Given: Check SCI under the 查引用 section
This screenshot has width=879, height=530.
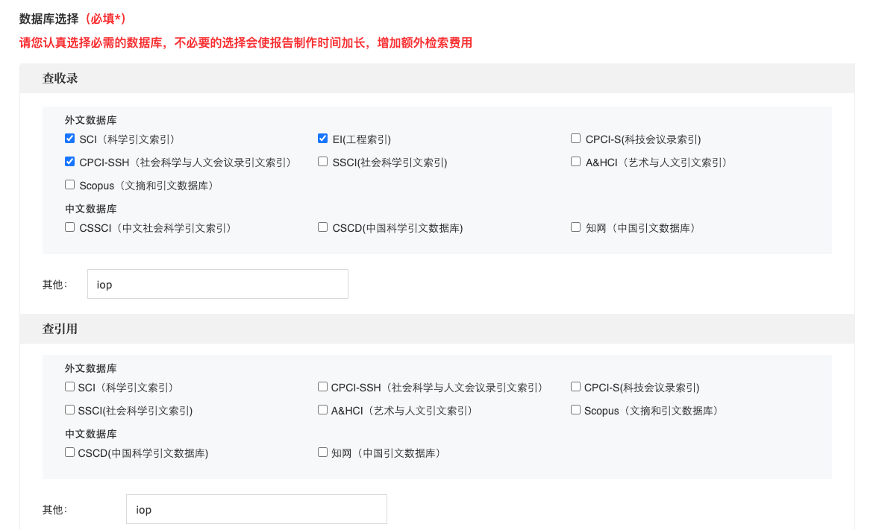Looking at the screenshot, I should coord(69,387).
